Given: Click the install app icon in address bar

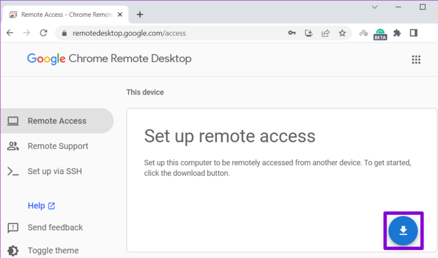Looking at the screenshot, I should [x=309, y=33].
